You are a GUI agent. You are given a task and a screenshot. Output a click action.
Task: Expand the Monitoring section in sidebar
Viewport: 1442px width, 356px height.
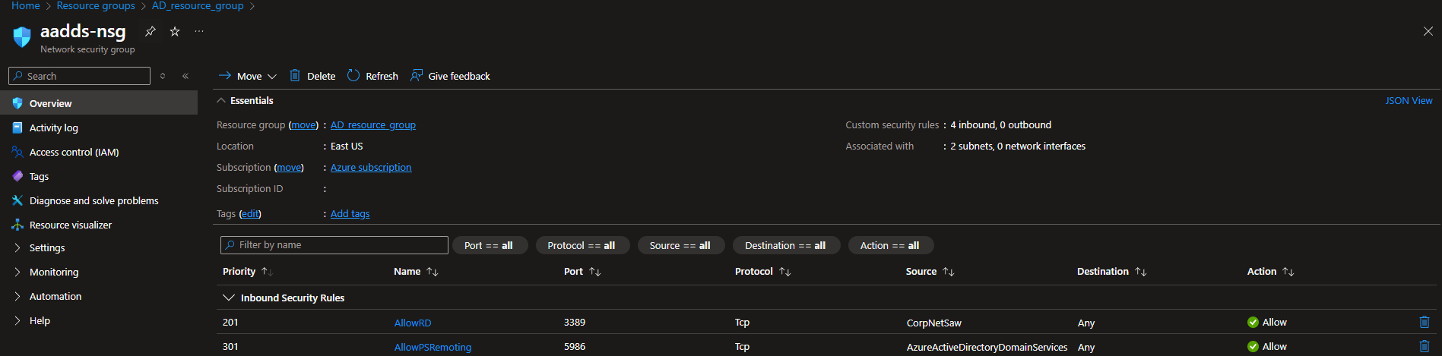tap(53, 272)
